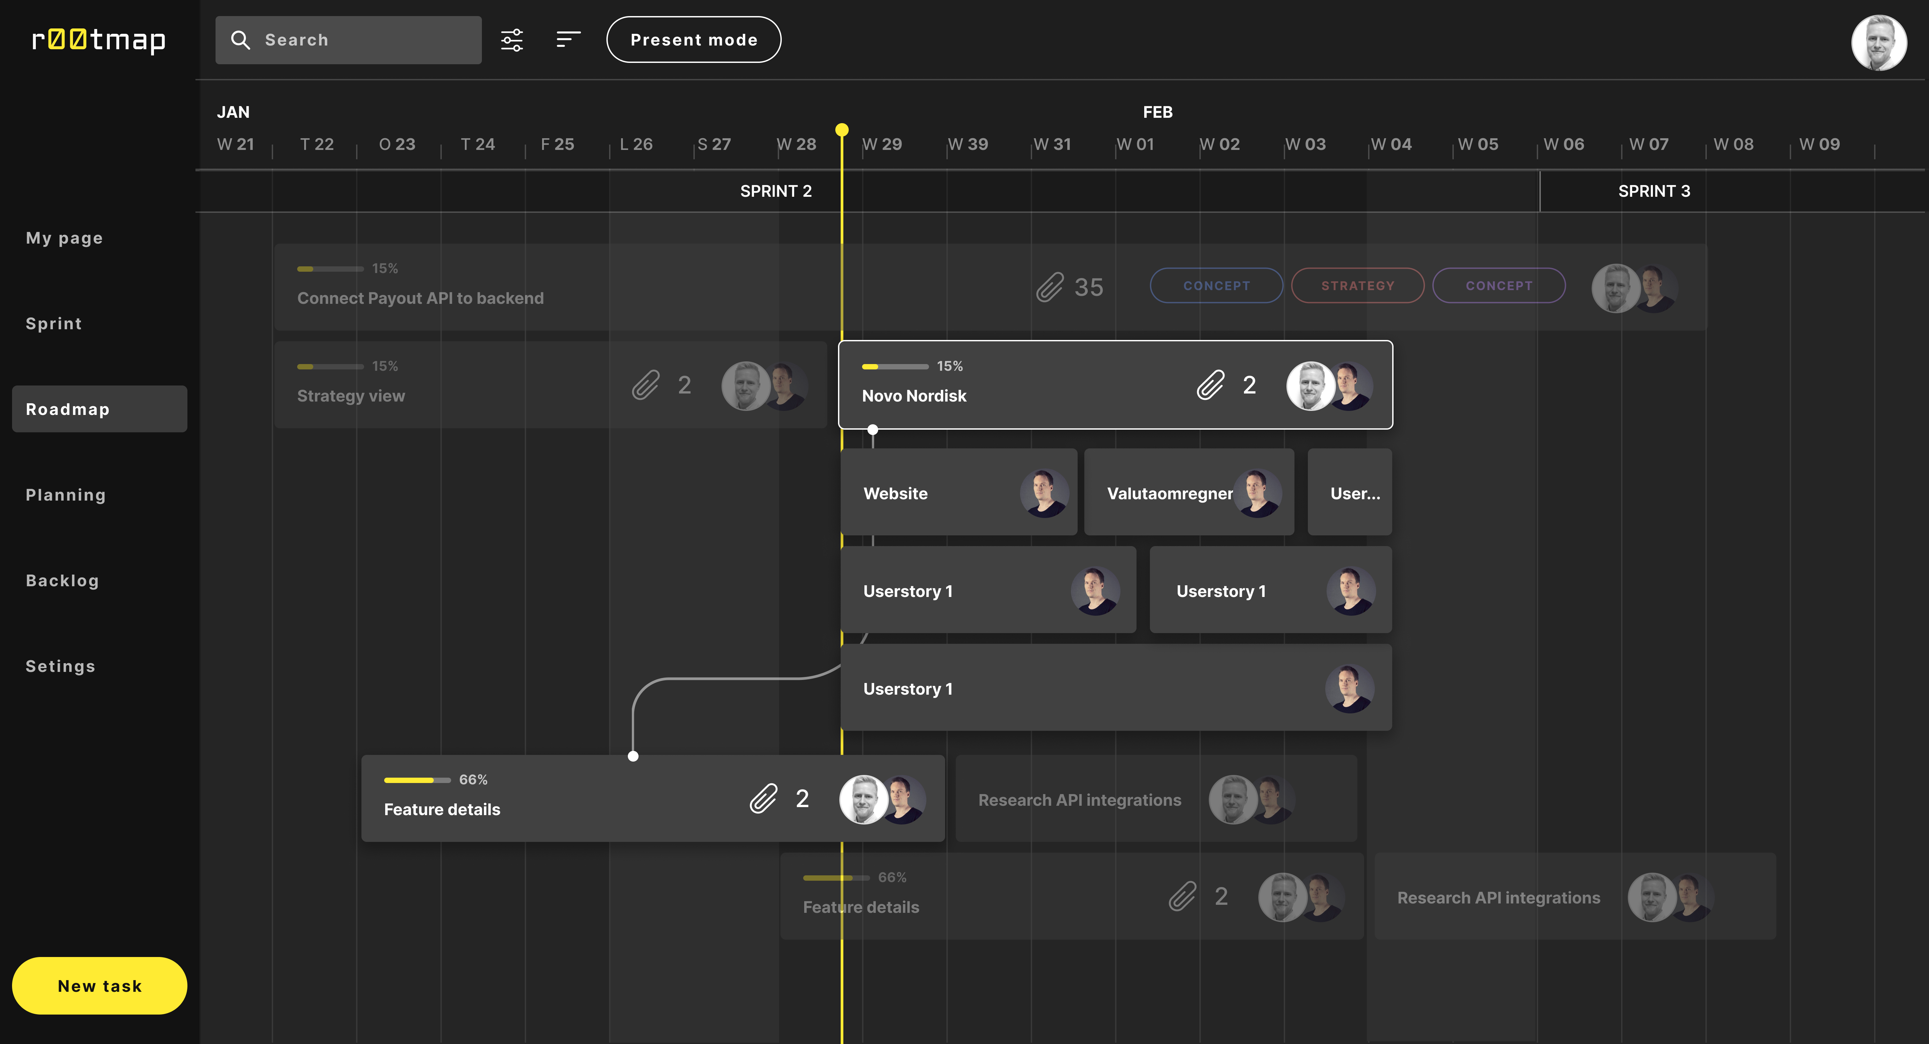Click the avatars on Strategy view card

tap(765, 386)
